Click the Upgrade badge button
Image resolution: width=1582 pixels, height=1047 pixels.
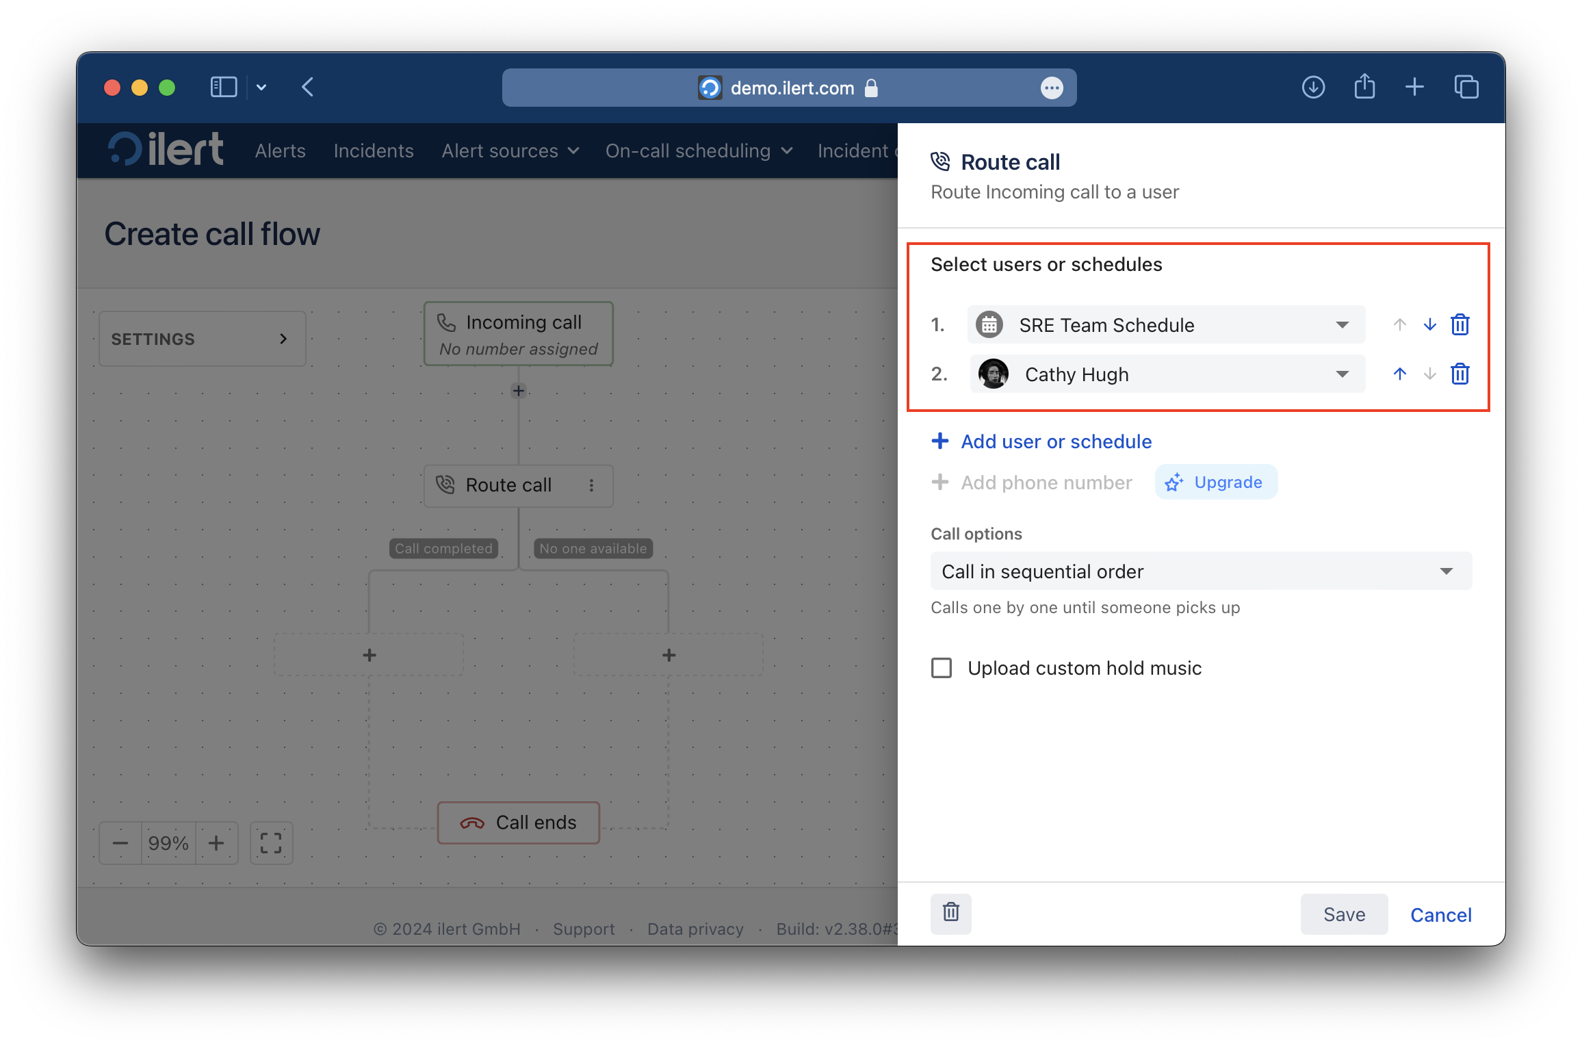click(1215, 482)
